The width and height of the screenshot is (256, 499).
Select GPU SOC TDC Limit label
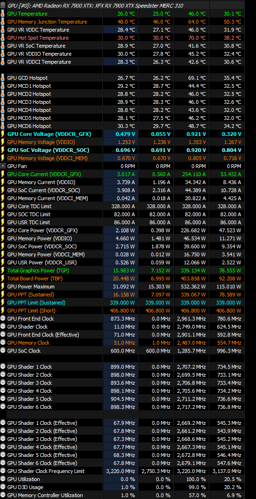point(29,214)
